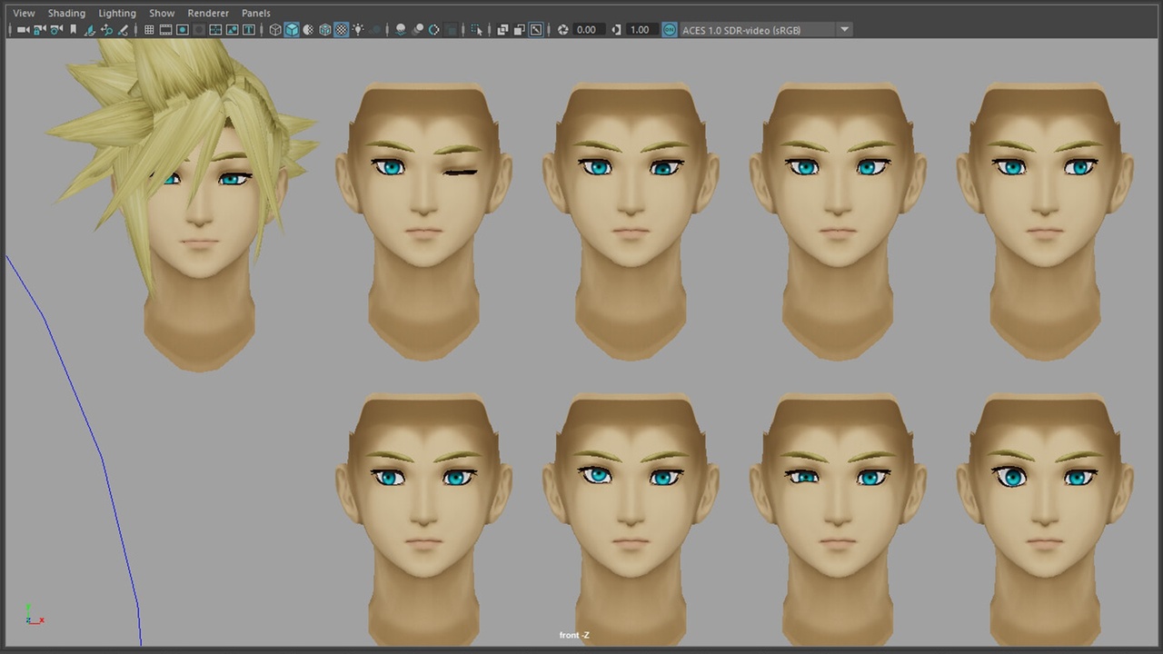Click the Image Plane icon

pos(90,30)
